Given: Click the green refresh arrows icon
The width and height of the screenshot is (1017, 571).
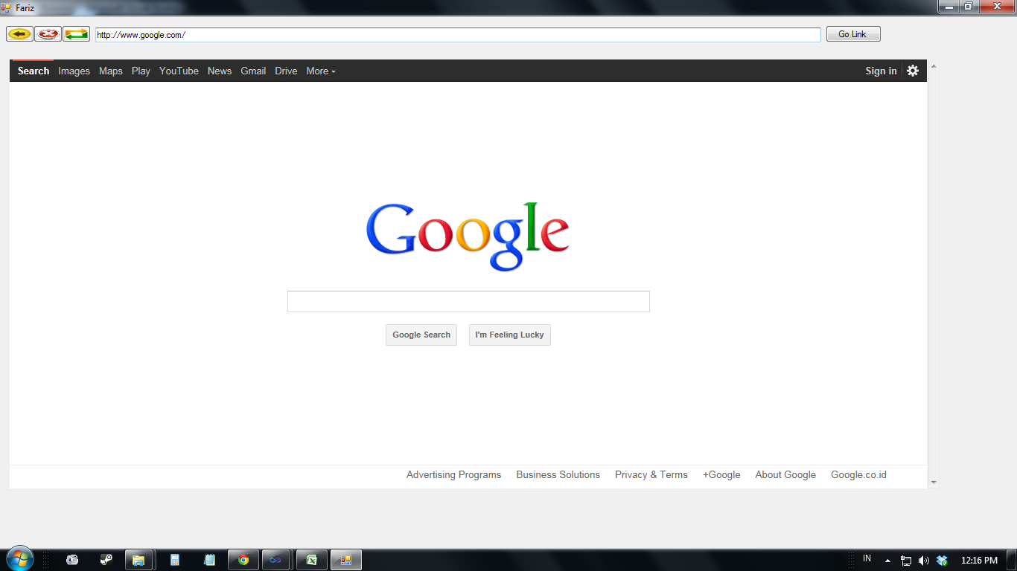Looking at the screenshot, I should (x=75, y=33).
